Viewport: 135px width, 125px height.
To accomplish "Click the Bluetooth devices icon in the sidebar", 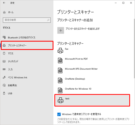I will 4,38.
